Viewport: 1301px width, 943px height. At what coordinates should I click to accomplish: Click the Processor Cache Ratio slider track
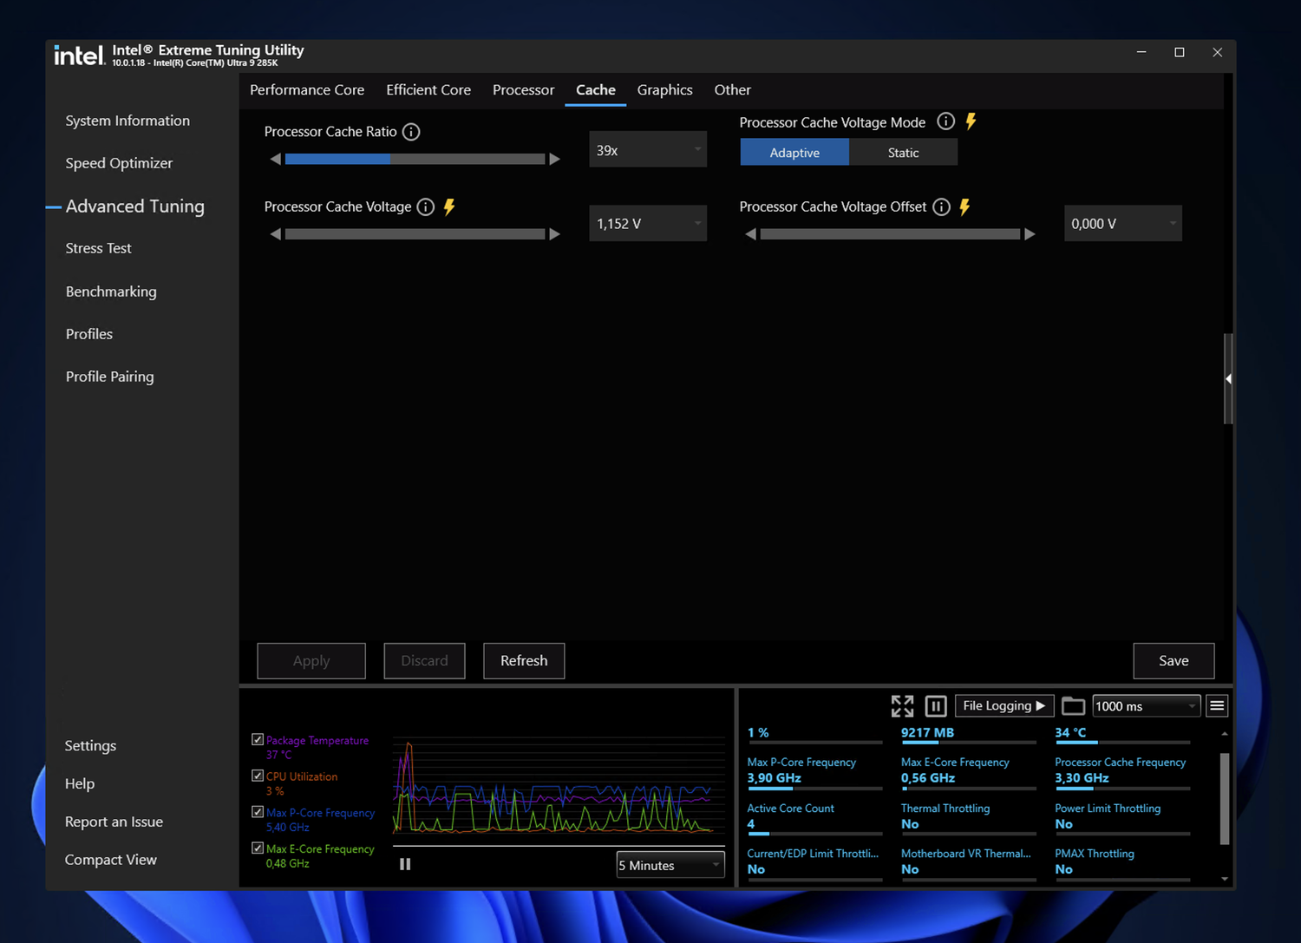[x=415, y=160]
